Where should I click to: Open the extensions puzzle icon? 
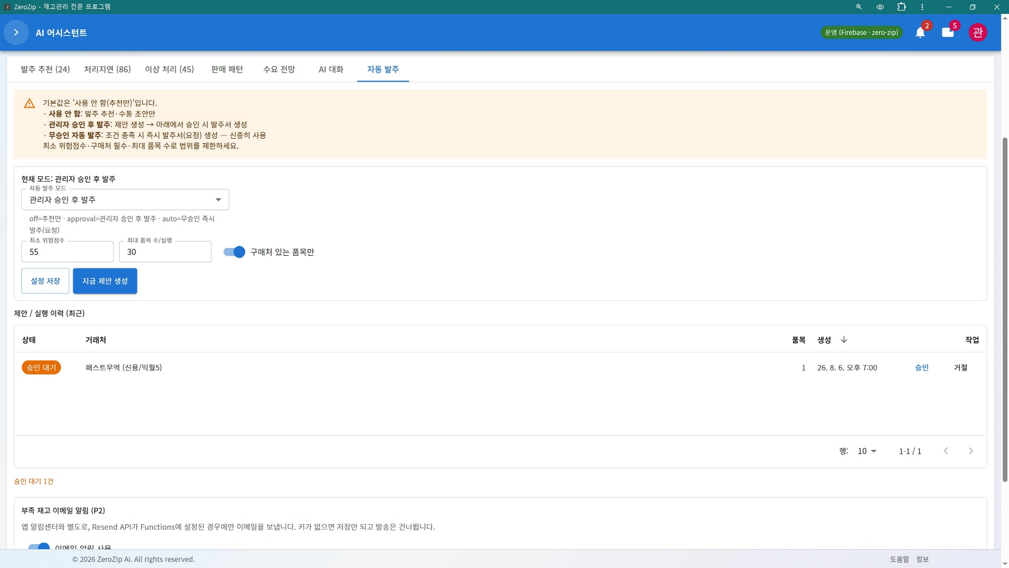click(x=901, y=7)
